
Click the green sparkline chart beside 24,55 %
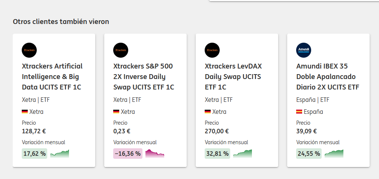pos(334,154)
